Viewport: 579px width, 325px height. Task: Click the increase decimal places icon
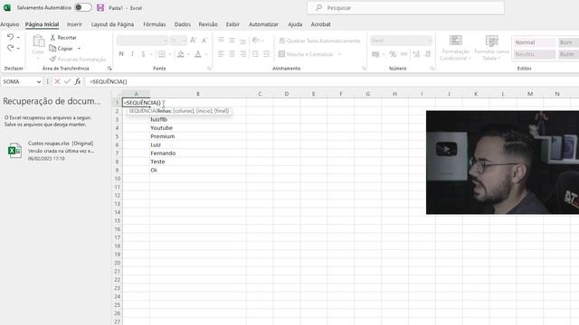tap(416, 54)
